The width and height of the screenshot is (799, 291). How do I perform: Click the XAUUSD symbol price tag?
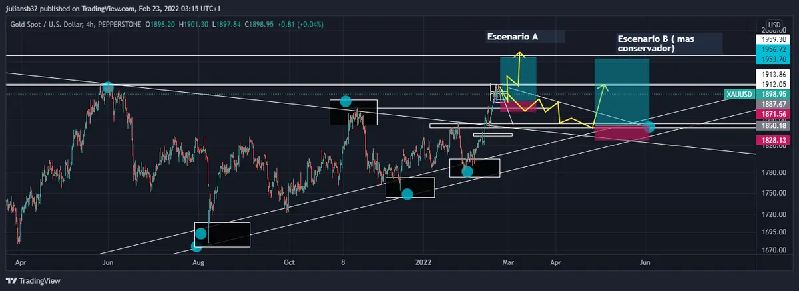coord(739,95)
